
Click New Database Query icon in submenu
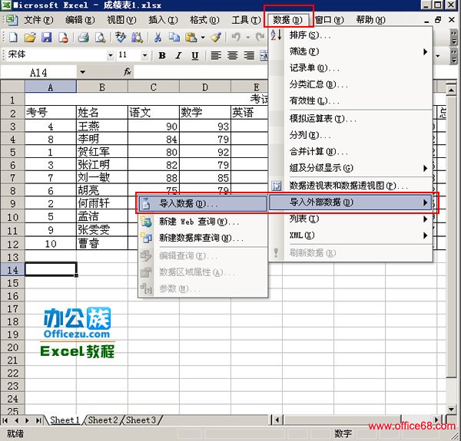click(146, 238)
